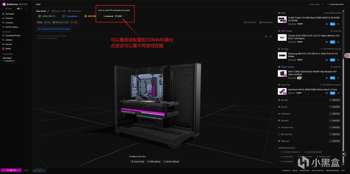Buy the darkFlash INF34 case fans
The image size is (350, 174).
tap(332, 93)
